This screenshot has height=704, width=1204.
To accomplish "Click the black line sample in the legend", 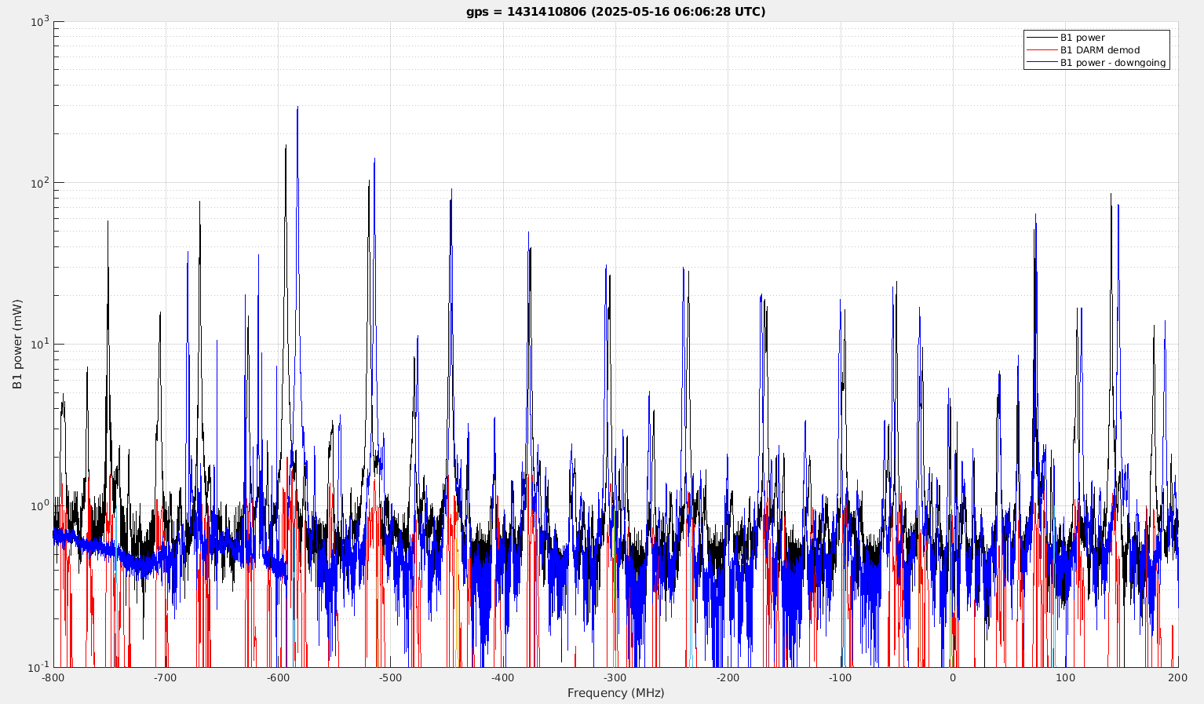I will (1042, 38).
